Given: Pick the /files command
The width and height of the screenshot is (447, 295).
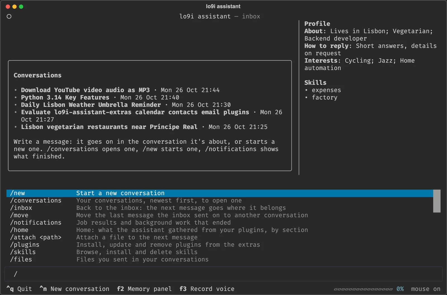Looking at the screenshot, I should (220, 259).
